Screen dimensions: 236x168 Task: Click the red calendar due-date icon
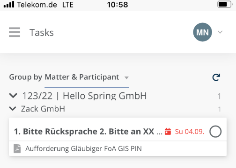point(168,132)
